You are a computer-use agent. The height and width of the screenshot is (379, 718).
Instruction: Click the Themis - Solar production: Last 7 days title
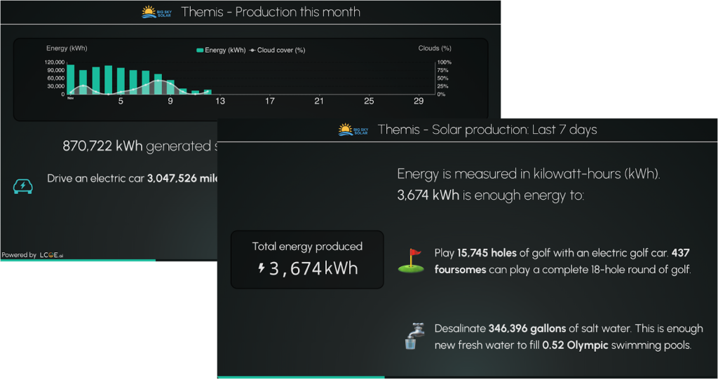(487, 130)
